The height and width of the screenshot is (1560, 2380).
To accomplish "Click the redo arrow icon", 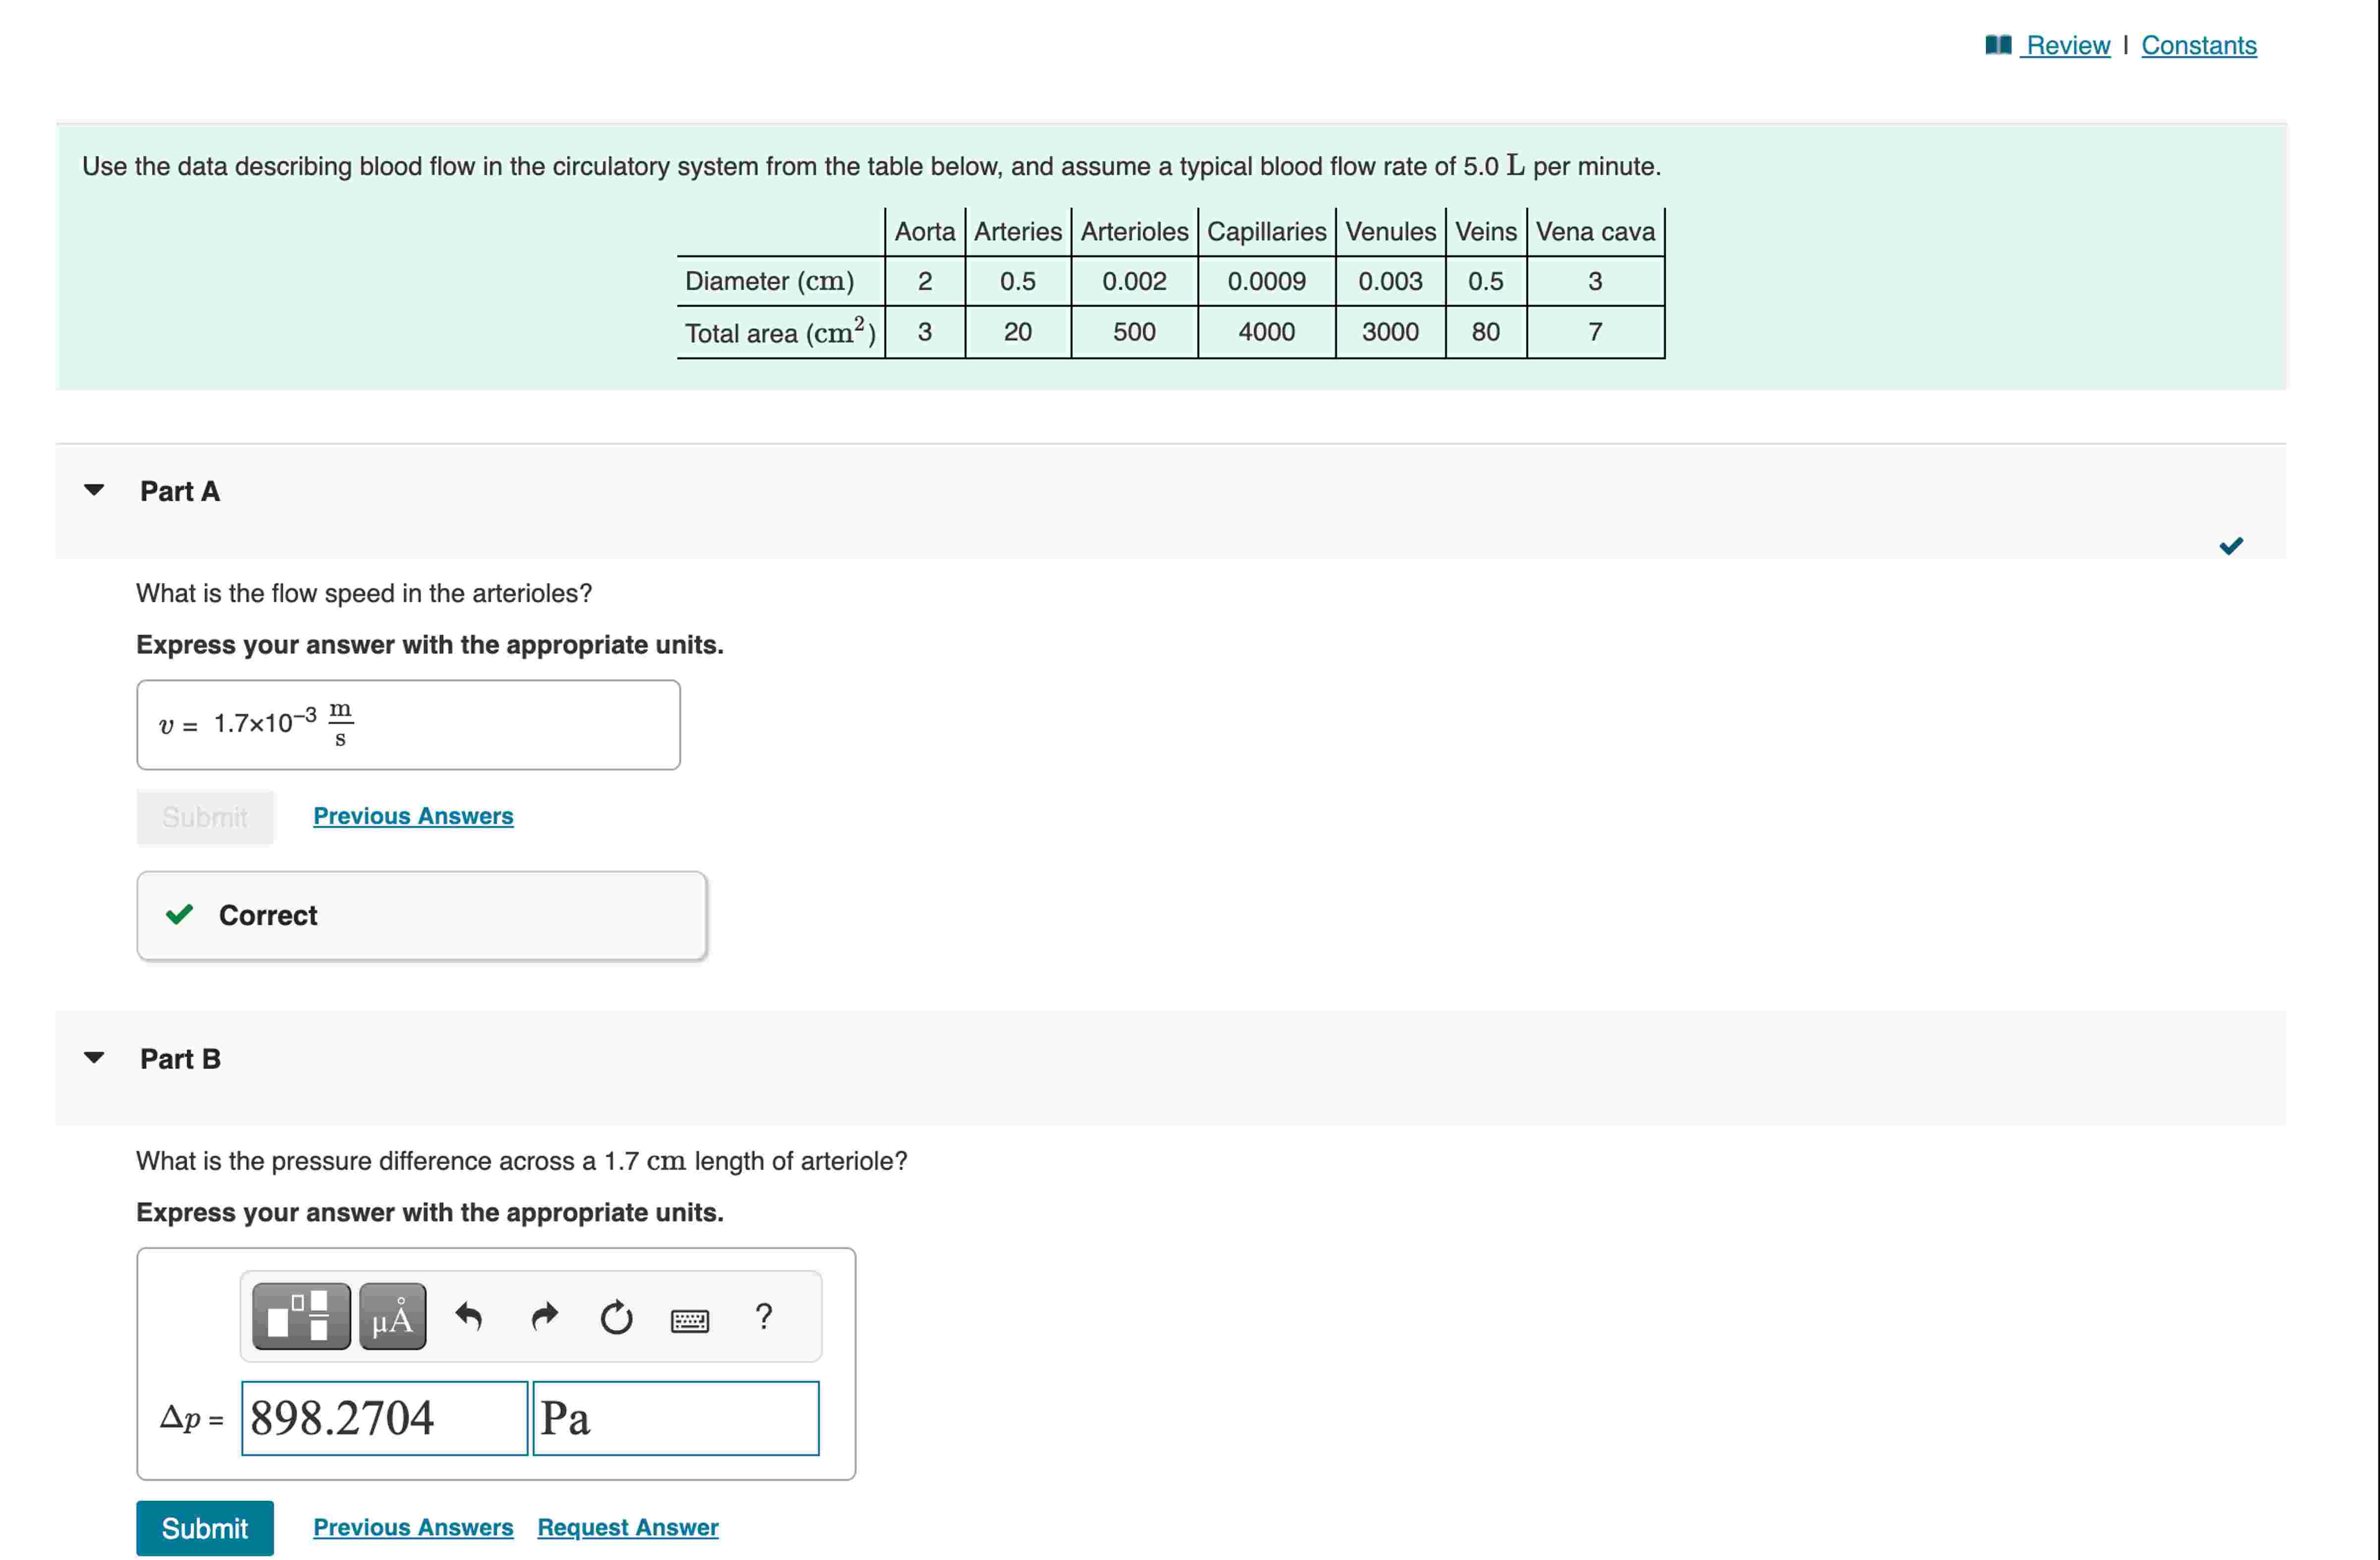I will 544,1317.
